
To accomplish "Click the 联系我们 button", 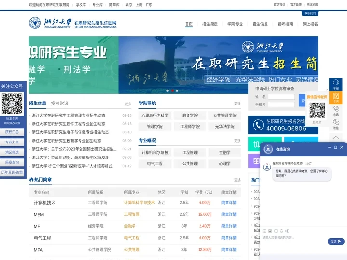I will [310, 13].
